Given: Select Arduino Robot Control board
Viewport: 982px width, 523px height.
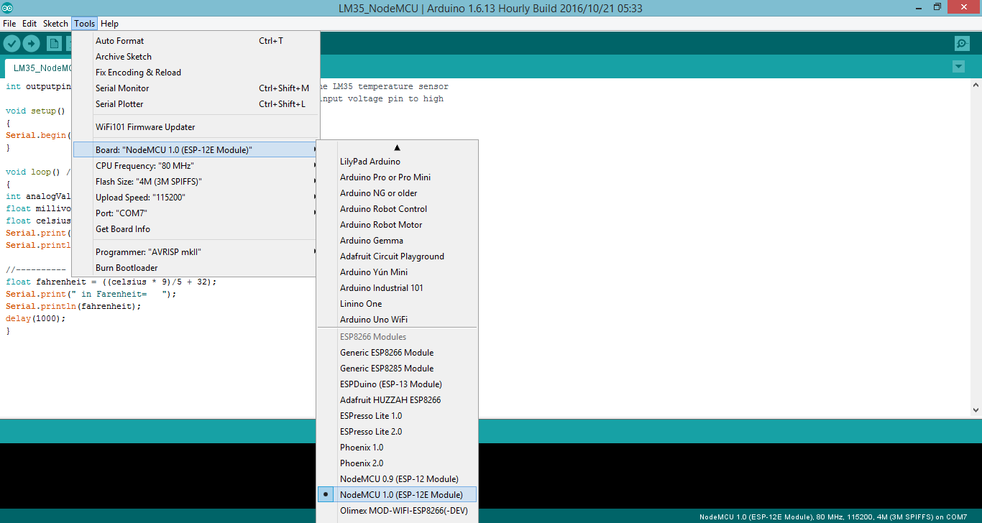Looking at the screenshot, I should tap(397, 209).
